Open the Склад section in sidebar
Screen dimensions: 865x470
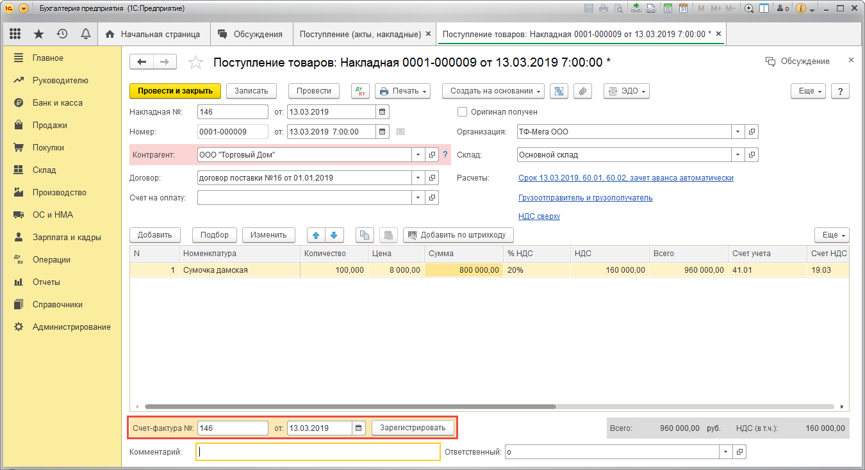coord(44,170)
